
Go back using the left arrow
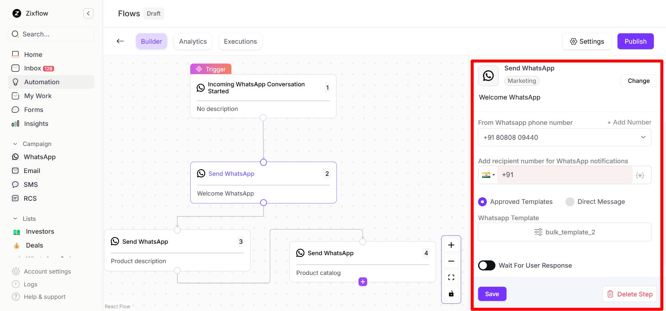pyautogui.click(x=120, y=41)
